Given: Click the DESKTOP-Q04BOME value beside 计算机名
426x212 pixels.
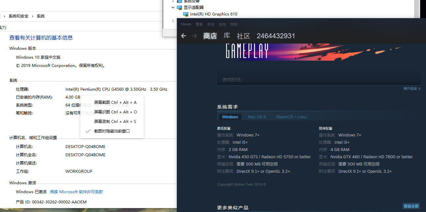Looking at the screenshot, I should point(85,147).
